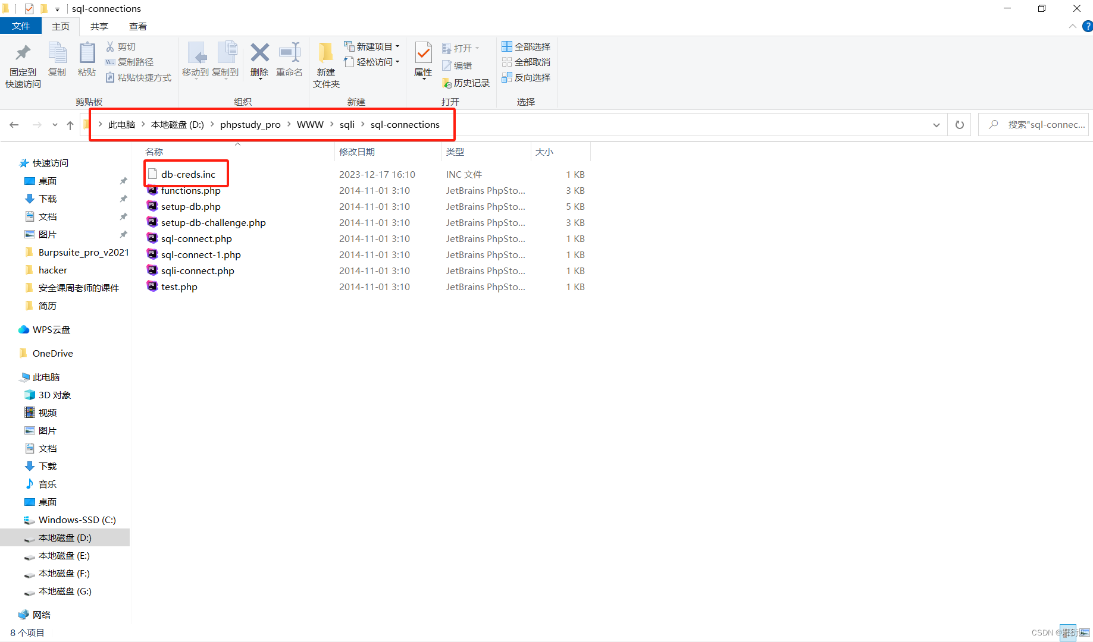Viewport: 1093px width, 642px height.
Task: Select the sql-connect-1.php file
Action: coord(201,254)
